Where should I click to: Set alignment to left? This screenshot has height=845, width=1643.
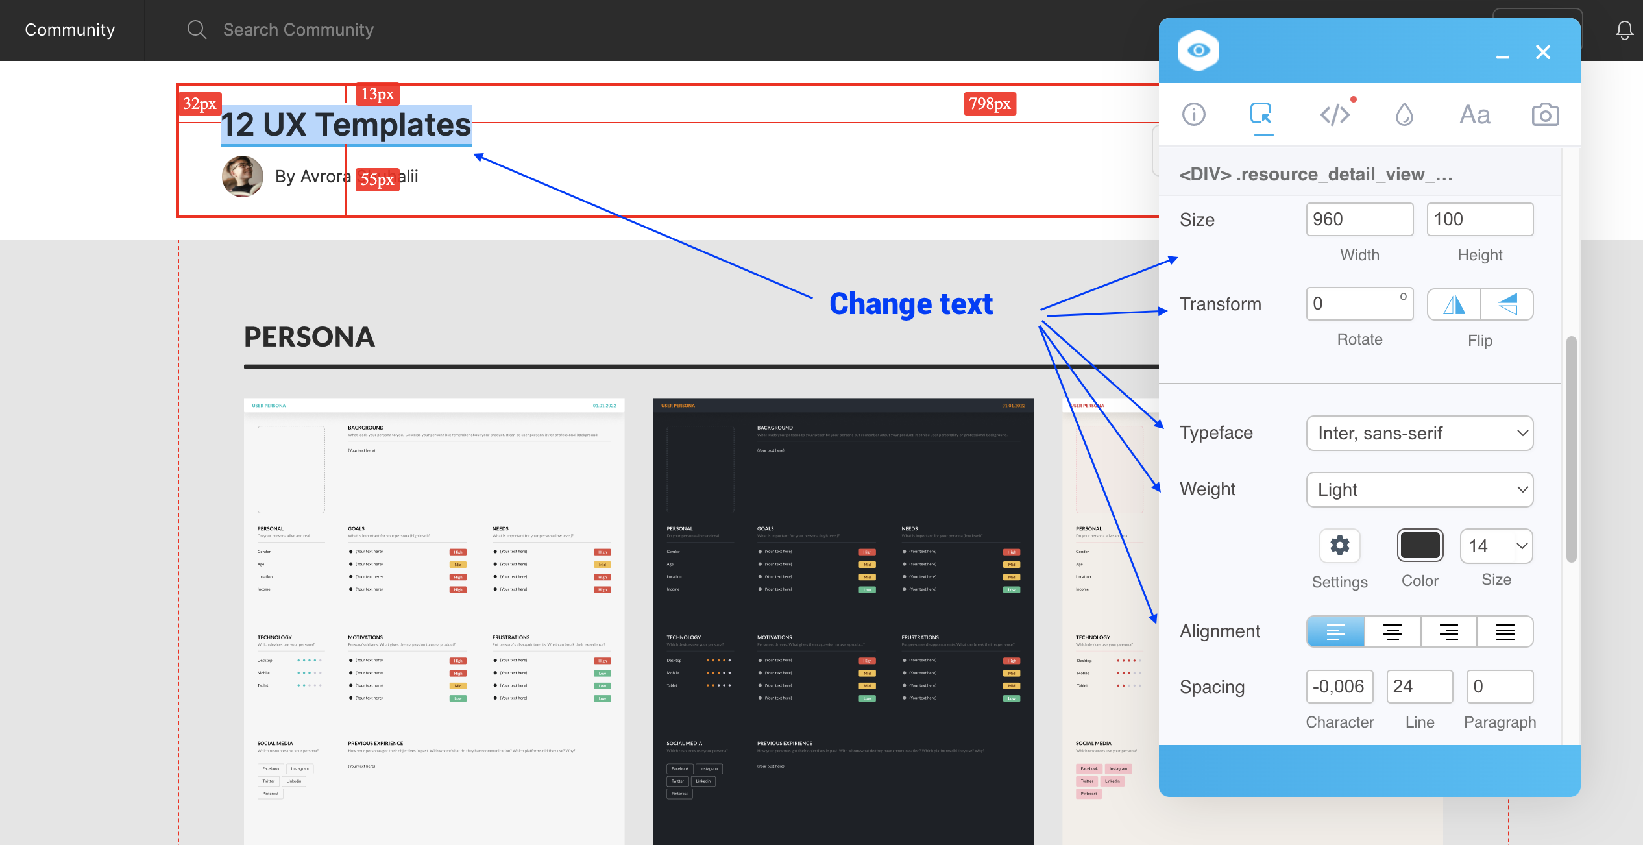point(1335,631)
